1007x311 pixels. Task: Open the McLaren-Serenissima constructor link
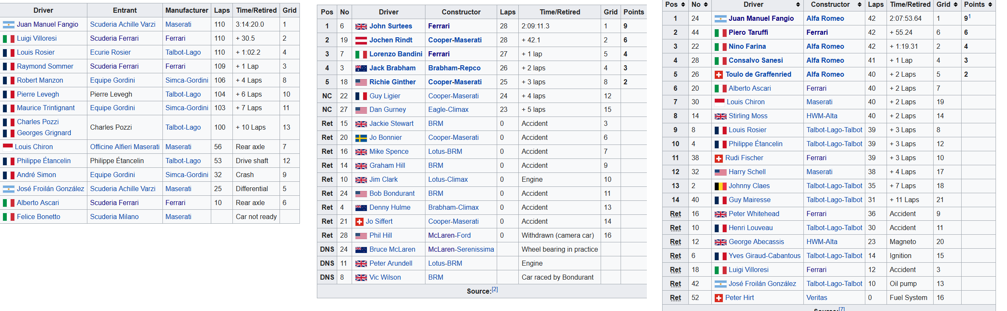461,250
